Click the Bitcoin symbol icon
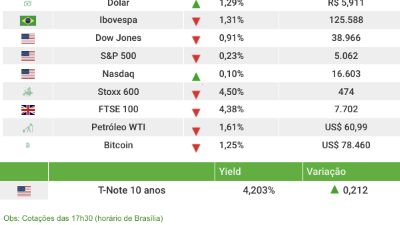 pos(28,145)
